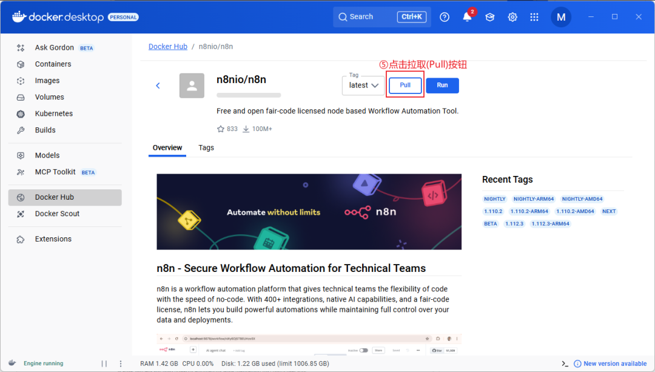Click the Kubernetes helm icon
655x372 pixels.
coord(21,113)
